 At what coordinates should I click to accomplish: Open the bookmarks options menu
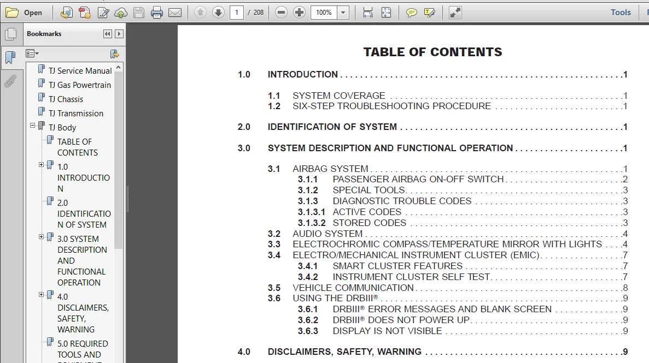[x=32, y=53]
